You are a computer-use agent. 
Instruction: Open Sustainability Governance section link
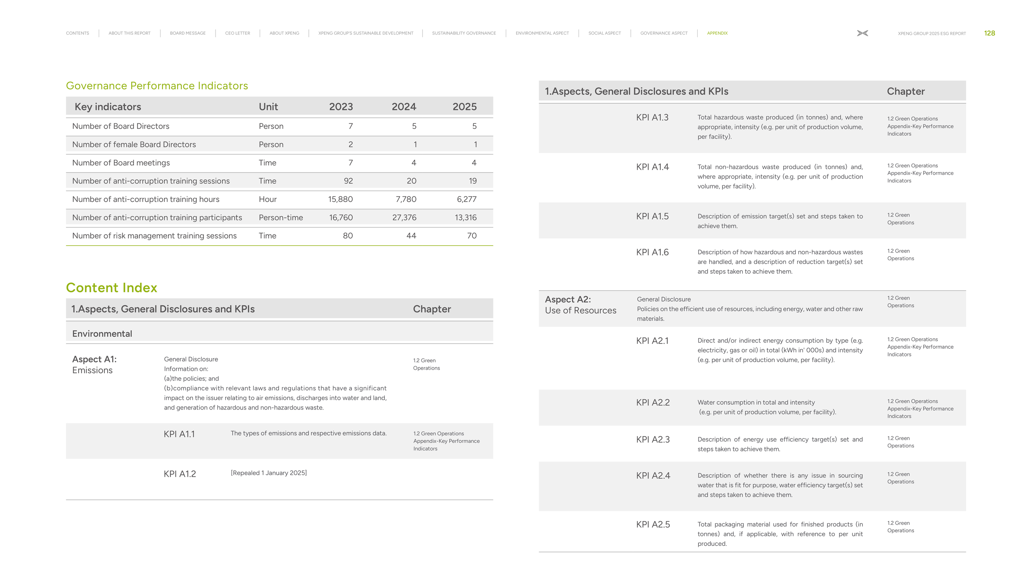(464, 33)
